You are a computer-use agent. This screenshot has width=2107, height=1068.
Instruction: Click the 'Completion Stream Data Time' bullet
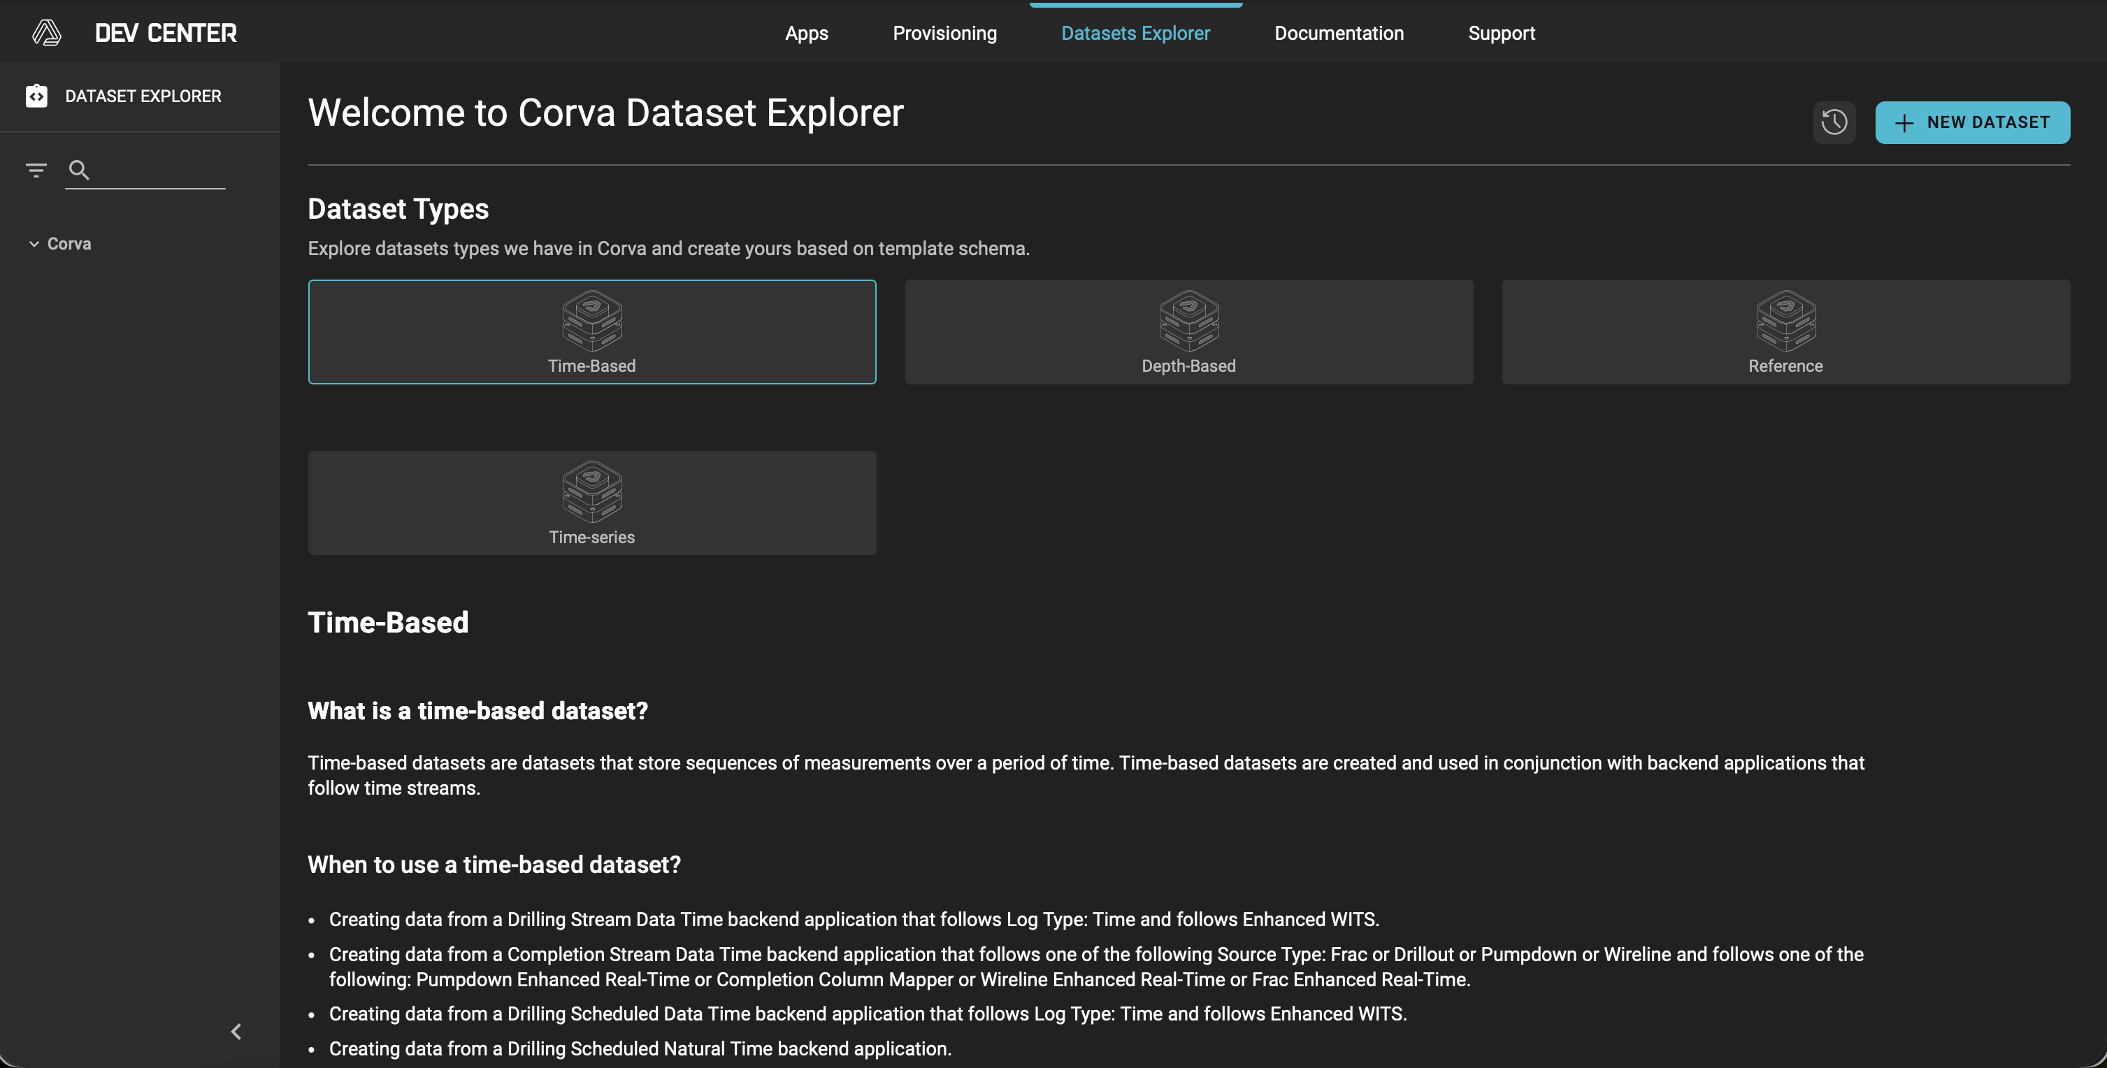click(1096, 967)
